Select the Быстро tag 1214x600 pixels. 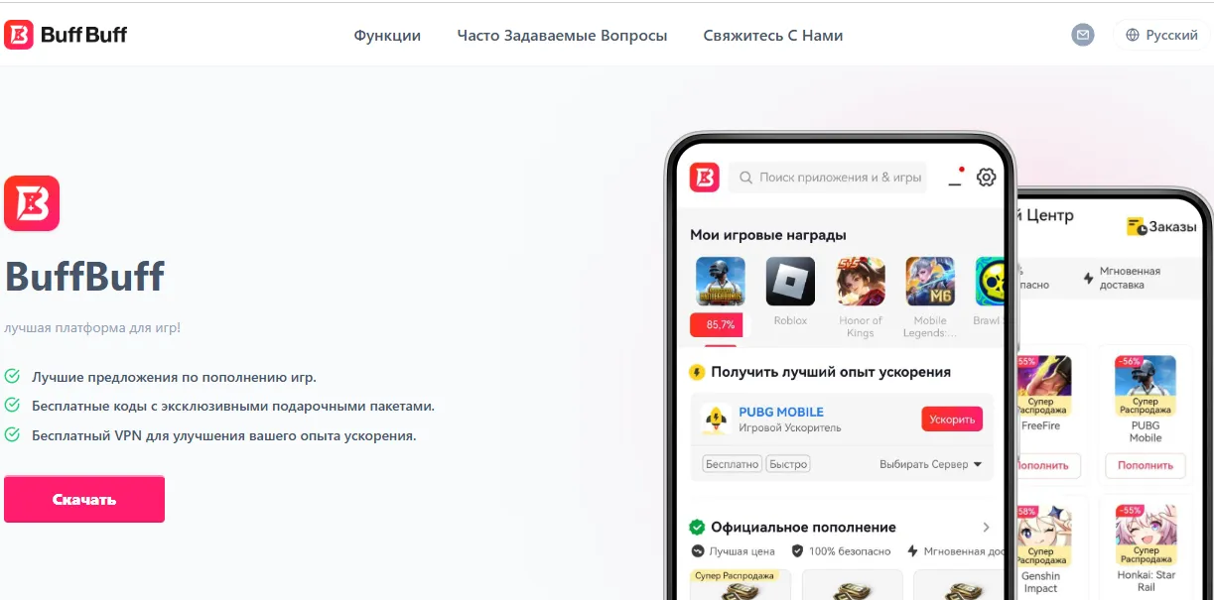(x=788, y=464)
